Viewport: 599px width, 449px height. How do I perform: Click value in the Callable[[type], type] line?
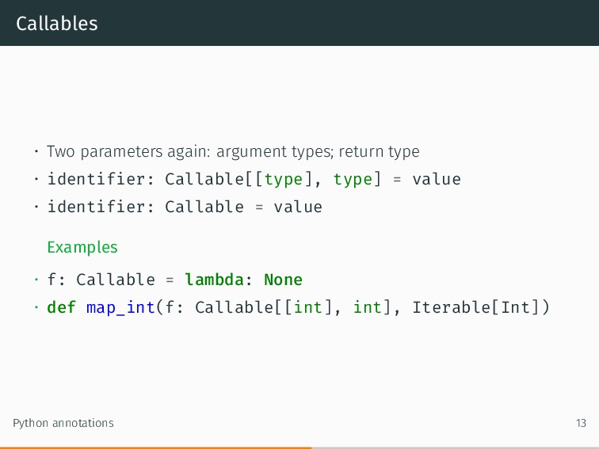tap(437, 180)
